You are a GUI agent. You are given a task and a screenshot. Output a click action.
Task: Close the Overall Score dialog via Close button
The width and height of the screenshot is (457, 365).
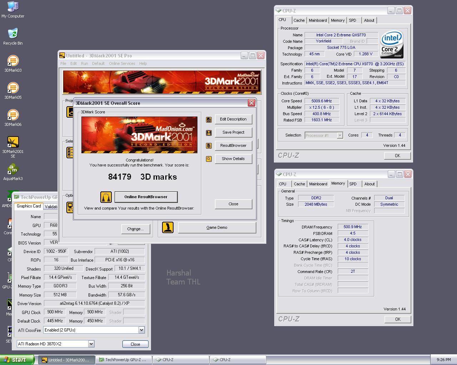(x=233, y=204)
